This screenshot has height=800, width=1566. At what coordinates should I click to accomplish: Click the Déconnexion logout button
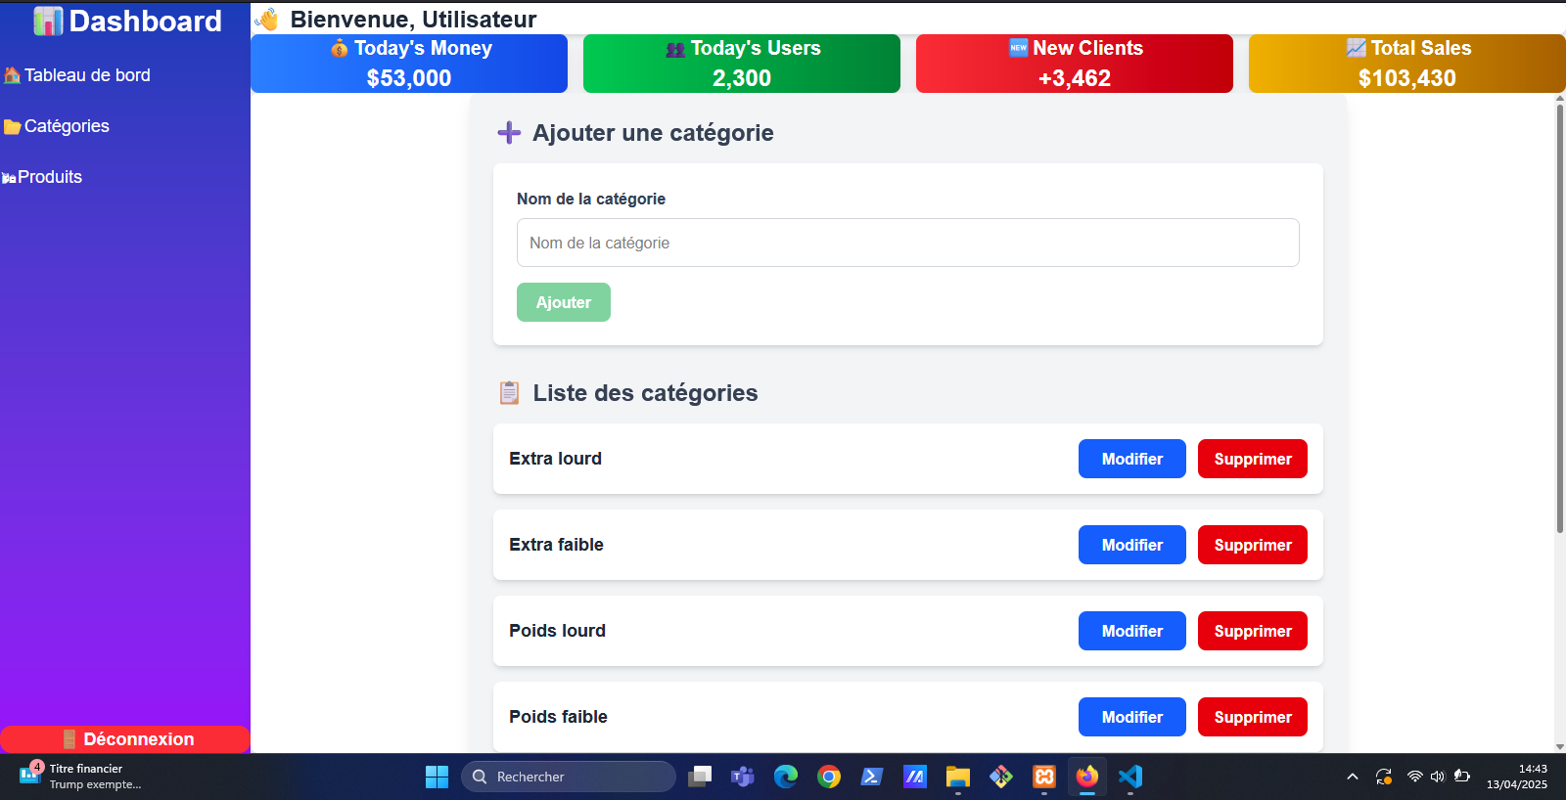tap(125, 739)
